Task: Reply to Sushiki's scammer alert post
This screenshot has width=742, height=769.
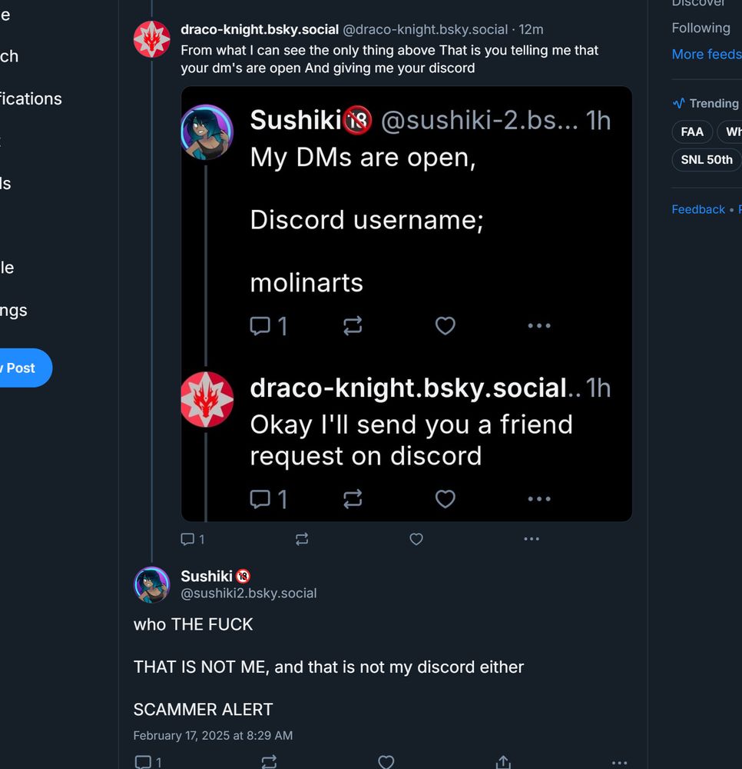Action: 143,762
